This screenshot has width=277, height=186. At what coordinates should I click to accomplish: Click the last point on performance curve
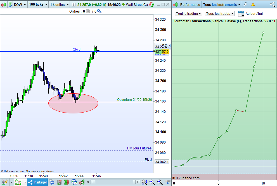click(263, 33)
